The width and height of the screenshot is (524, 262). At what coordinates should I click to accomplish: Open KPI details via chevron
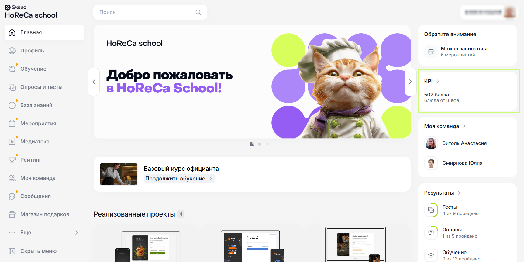438,81
